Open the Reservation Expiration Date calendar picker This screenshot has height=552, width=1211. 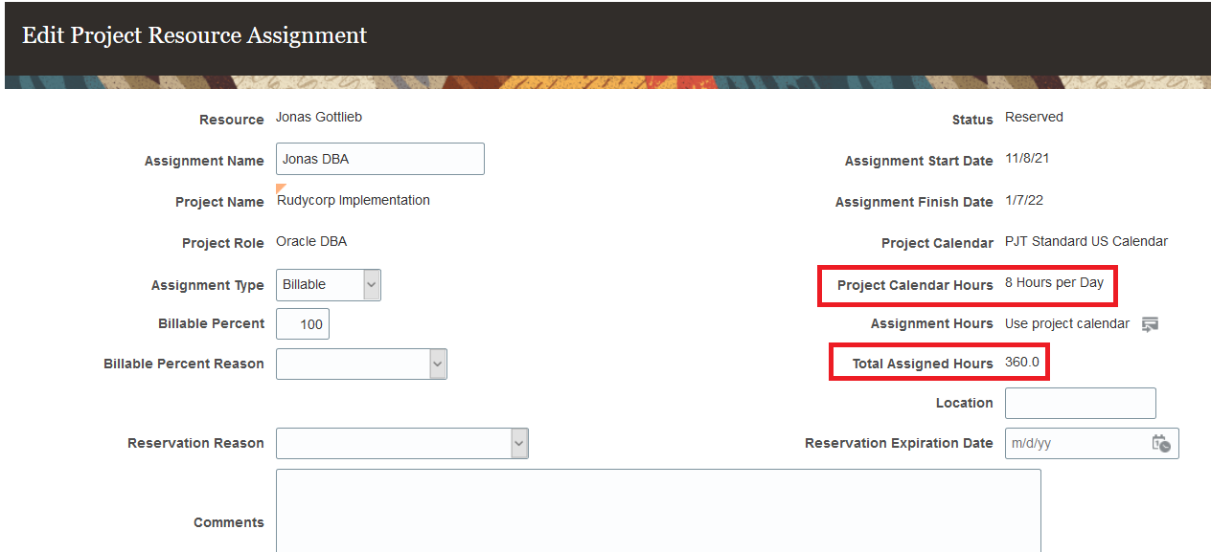pyautogui.click(x=1161, y=443)
